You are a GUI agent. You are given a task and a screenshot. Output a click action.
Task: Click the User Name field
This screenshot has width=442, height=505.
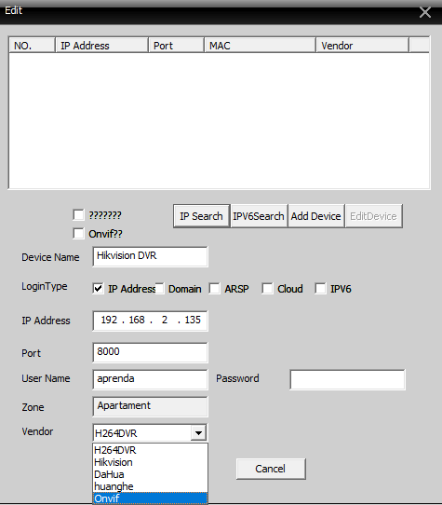(150, 379)
